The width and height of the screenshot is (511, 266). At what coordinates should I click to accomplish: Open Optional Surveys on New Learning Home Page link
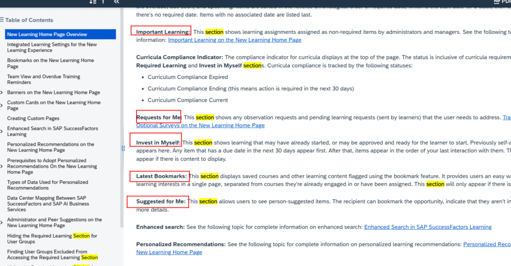point(200,125)
